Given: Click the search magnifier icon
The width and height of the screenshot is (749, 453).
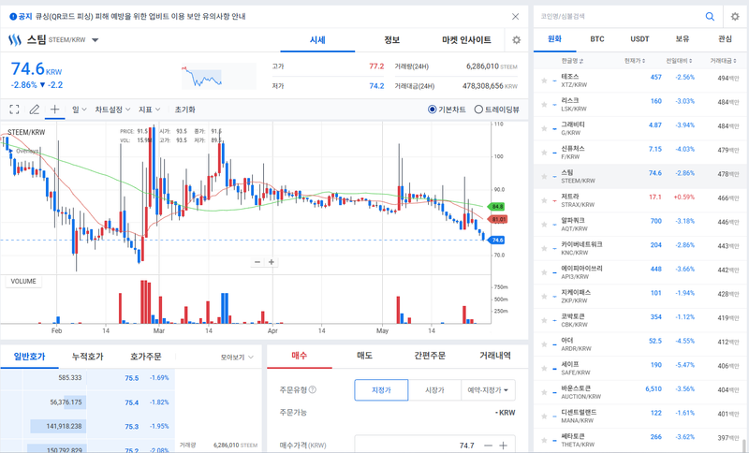Looking at the screenshot, I should [x=710, y=16].
